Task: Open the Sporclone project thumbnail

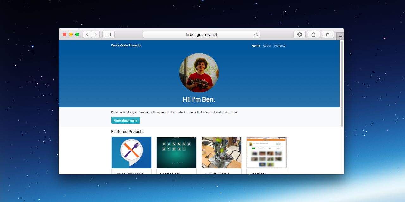Action: [x=266, y=152]
